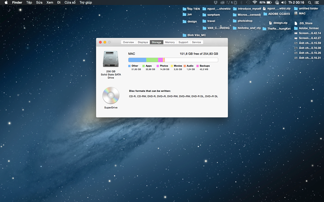Switch to the Overview tab
Screen dimensions: 324x202
tap(128, 42)
